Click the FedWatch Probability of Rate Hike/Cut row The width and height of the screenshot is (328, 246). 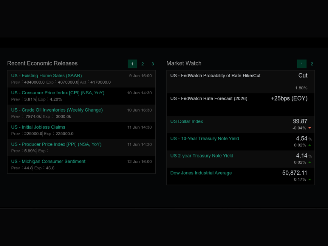point(241,82)
